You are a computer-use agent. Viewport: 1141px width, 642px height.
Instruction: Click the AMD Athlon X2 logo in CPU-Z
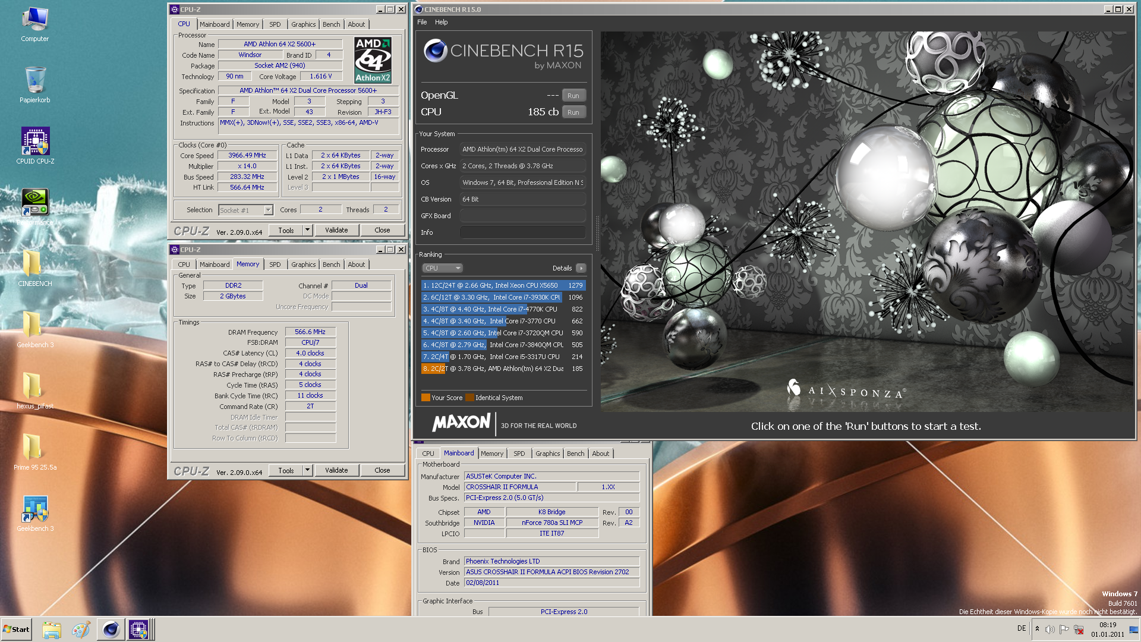(x=373, y=60)
